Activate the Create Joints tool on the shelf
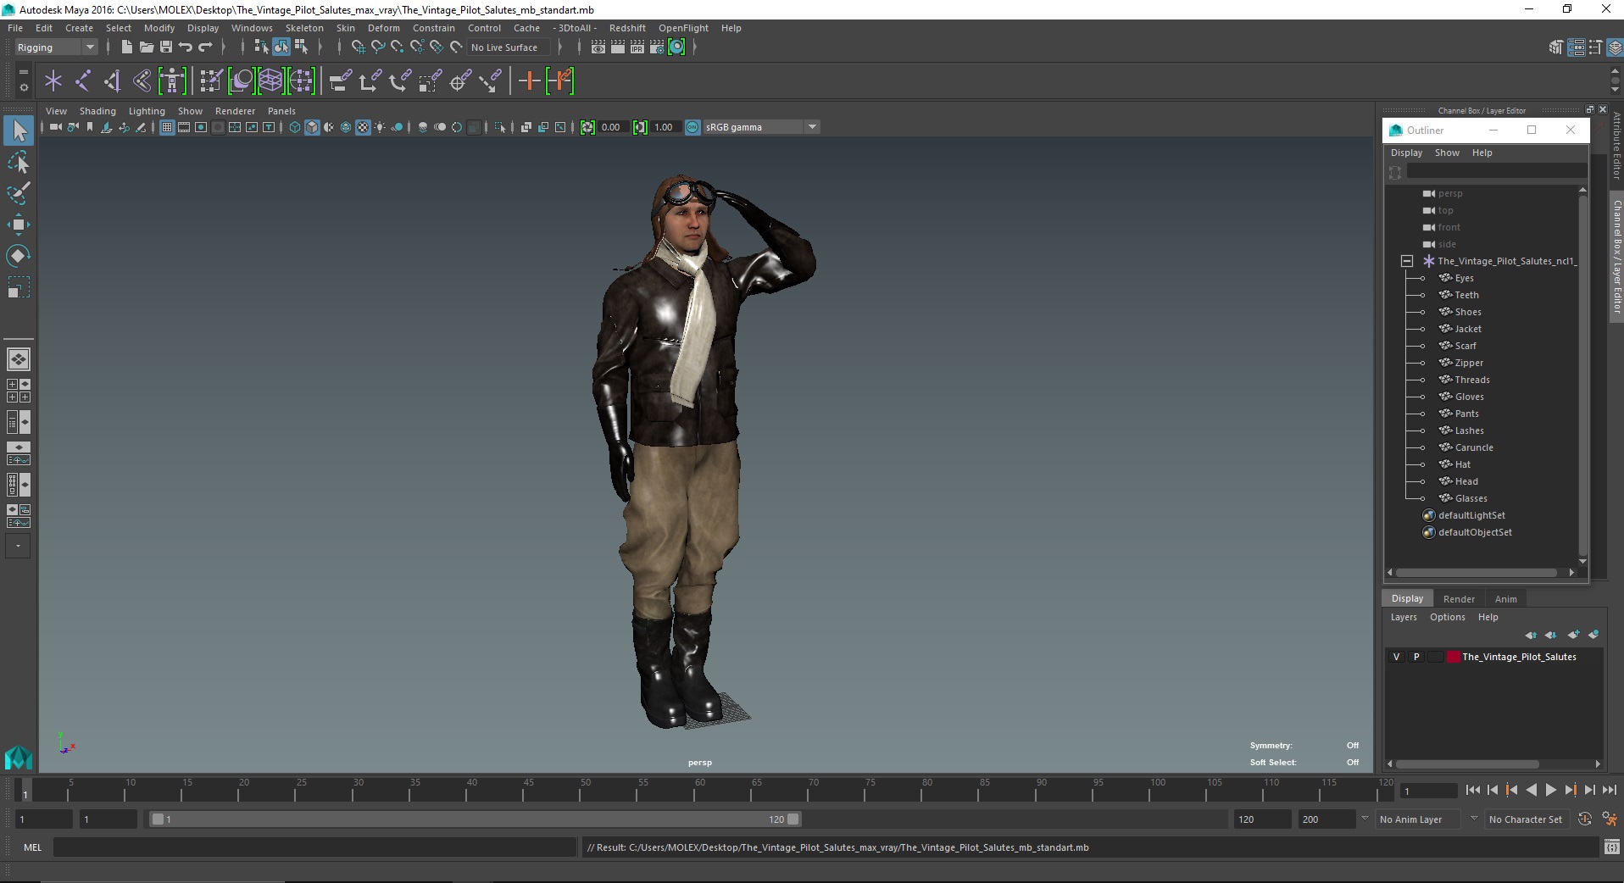 [83, 81]
